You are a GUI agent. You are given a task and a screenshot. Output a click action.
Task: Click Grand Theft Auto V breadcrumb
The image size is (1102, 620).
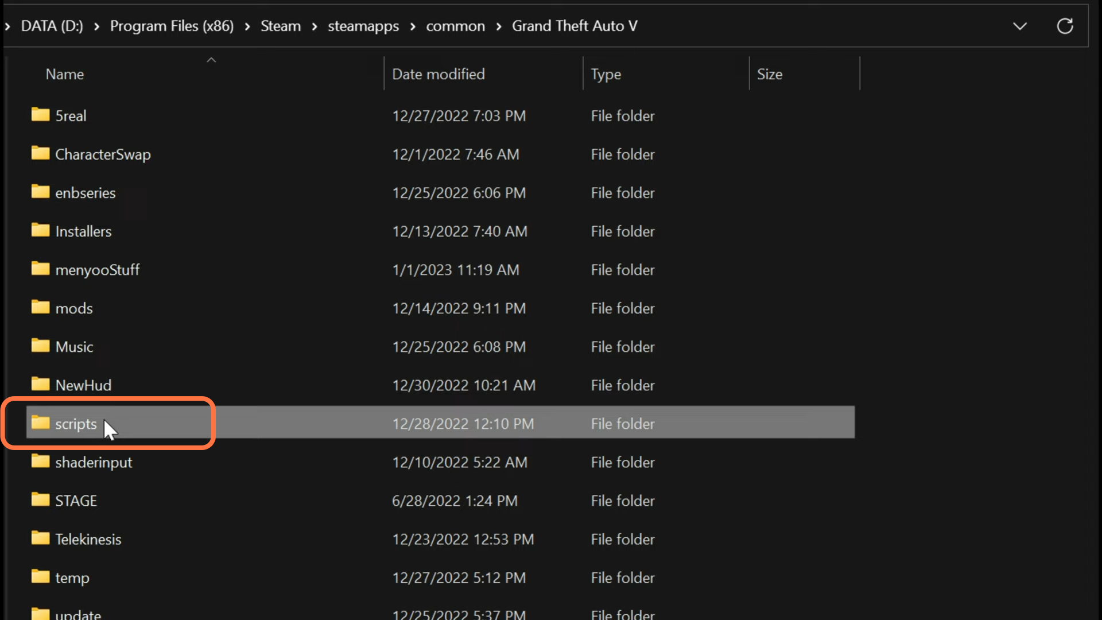[x=575, y=26]
